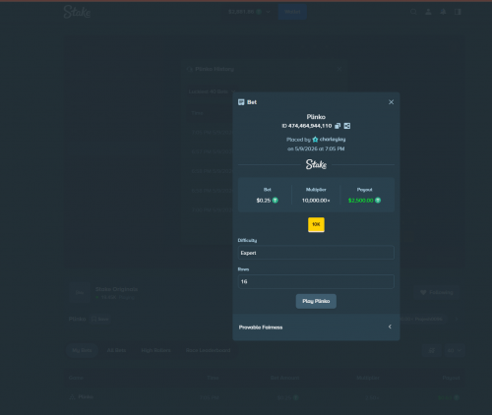Click the Wallet button
Viewport: 492px width, 415px height.
292,12
